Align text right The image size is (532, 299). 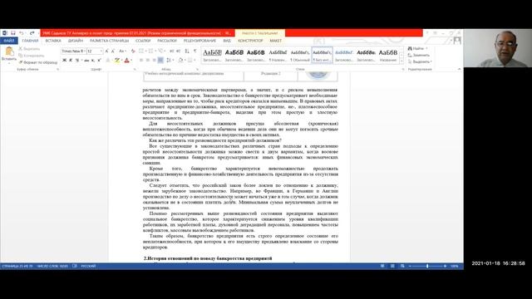coord(154,60)
